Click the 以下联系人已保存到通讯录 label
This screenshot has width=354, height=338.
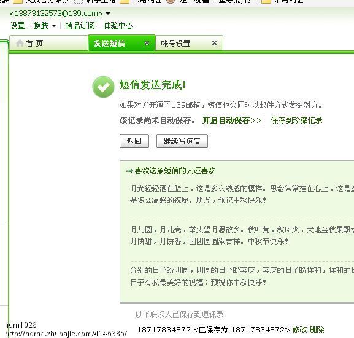coord(180,314)
